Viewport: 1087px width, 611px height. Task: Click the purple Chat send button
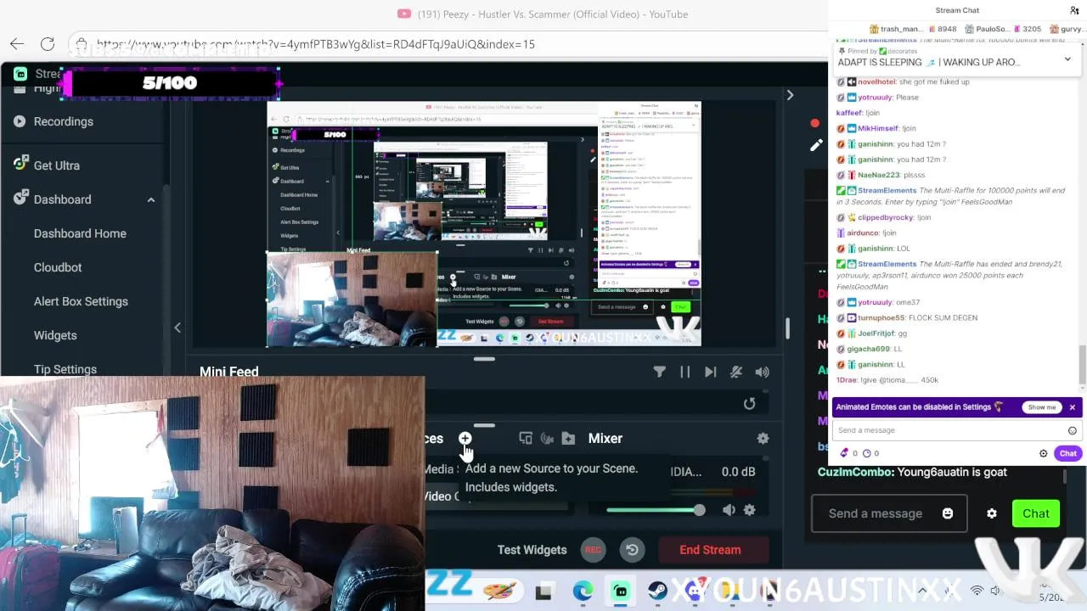(1068, 453)
